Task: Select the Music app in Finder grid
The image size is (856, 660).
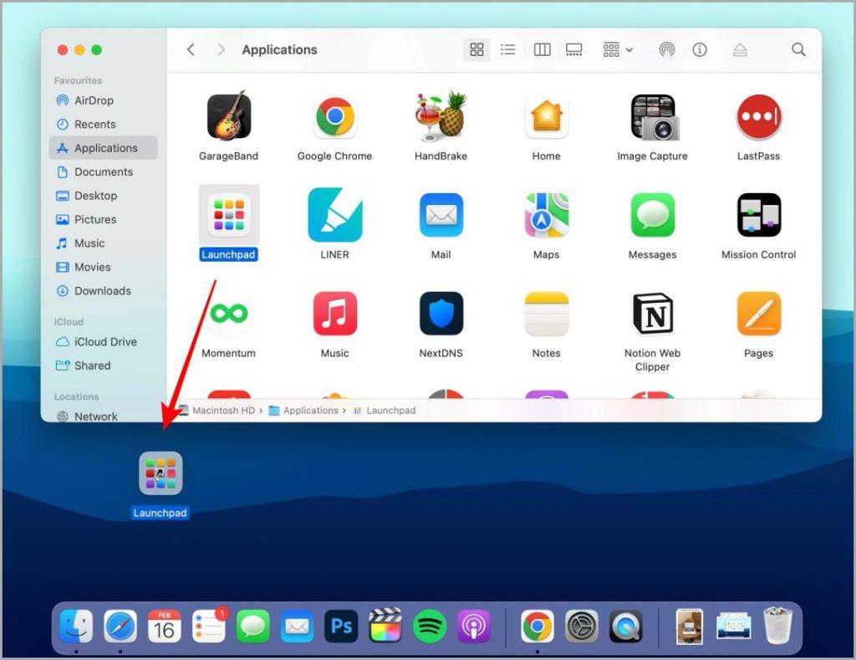Action: click(x=334, y=314)
